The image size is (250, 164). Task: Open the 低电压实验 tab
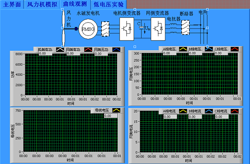pyautogui.click(x=109, y=4)
